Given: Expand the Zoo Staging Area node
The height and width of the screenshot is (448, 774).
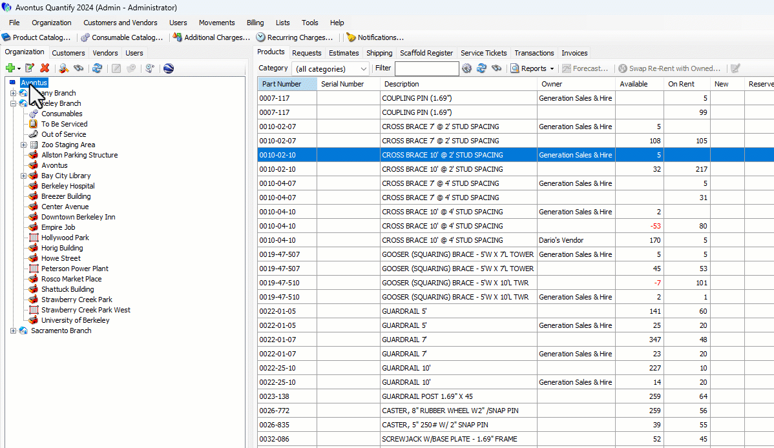Looking at the screenshot, I should [24, 145].
